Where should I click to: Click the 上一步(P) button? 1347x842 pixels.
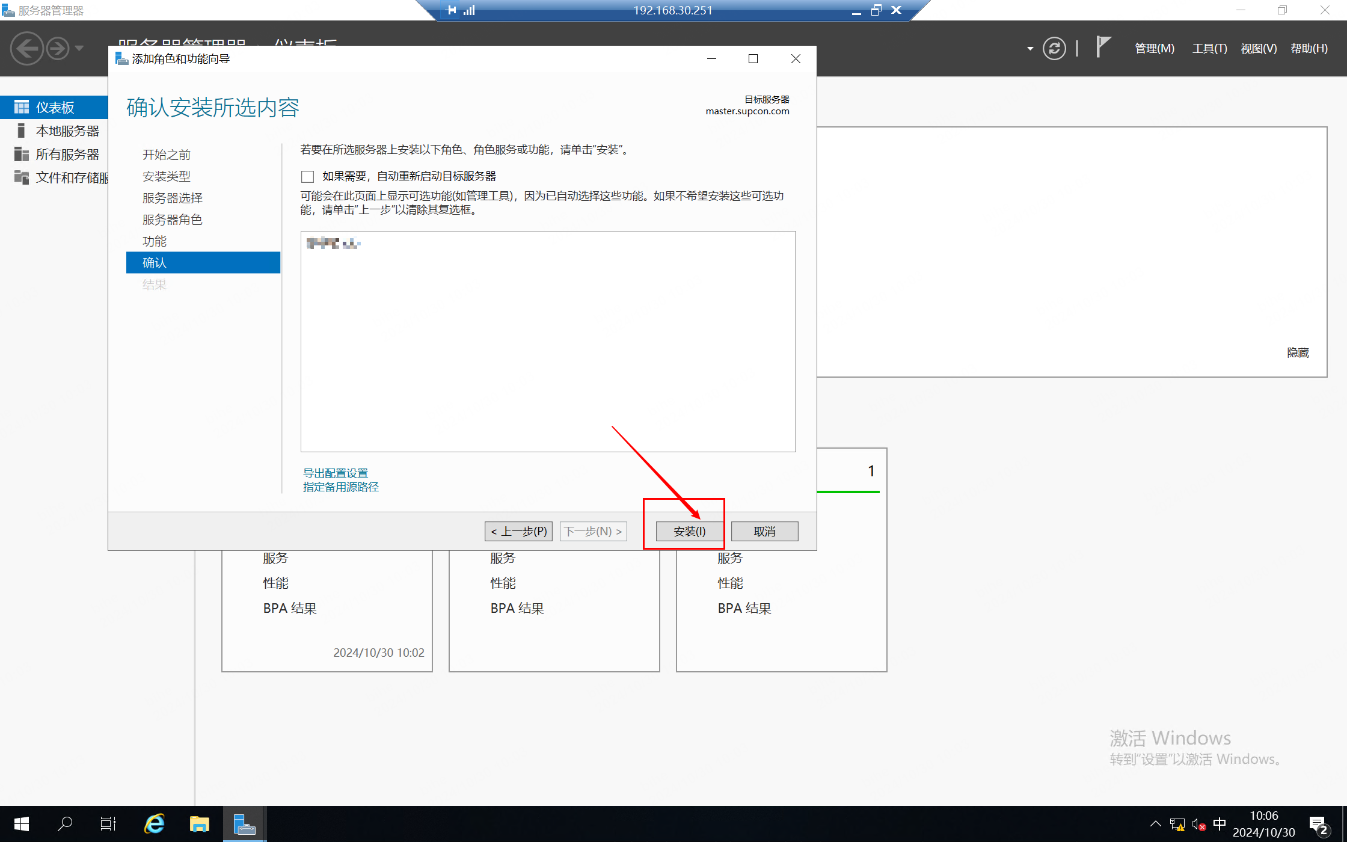(518, 531)
